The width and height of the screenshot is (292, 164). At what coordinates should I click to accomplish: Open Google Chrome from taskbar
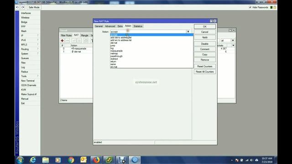(x=71, y=160)
